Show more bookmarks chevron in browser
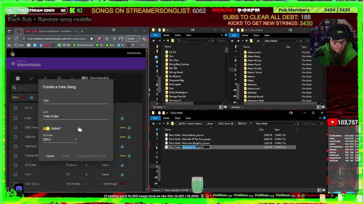Viewport: 363px width, 204px height. coord(142,45)
